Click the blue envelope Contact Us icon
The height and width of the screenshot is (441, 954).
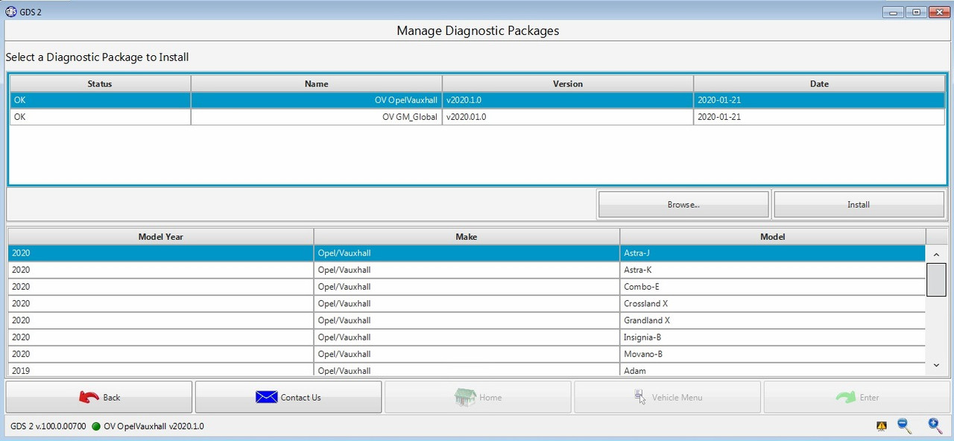(266, 397)
